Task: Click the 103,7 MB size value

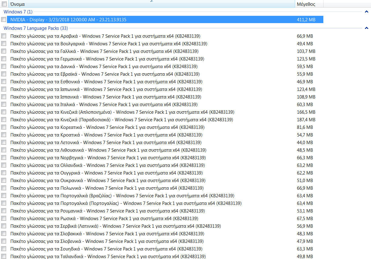Action: (x=306, y=51)
